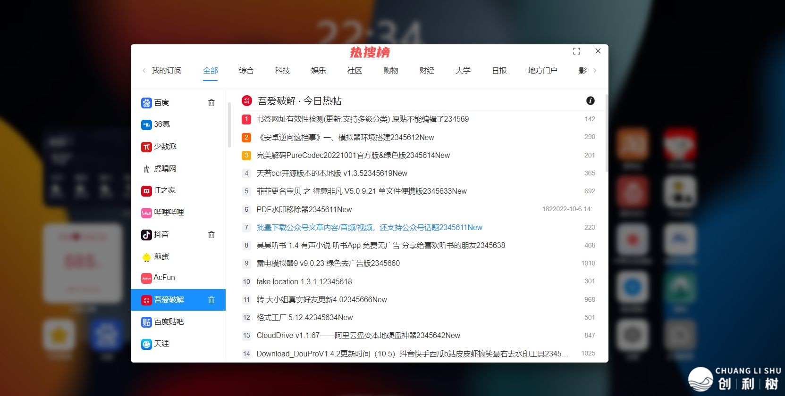Open highlighted post 批量下载公众号文章内容
This screenshot has height=396, width=785.
pyautogui.click(x=369, y=227)
